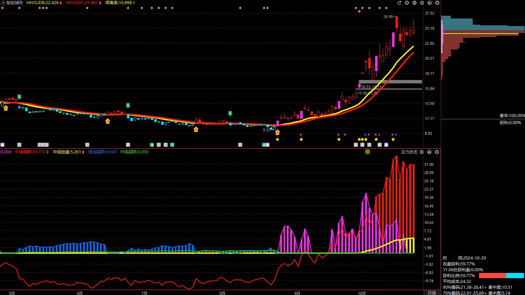Screen dimensions: 525x295
Task: Click the green S sell marker in May
Action: point(19,97)
